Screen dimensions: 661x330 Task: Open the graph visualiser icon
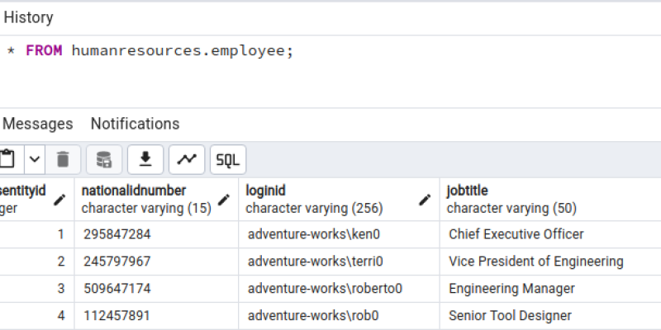coord(187,159)
